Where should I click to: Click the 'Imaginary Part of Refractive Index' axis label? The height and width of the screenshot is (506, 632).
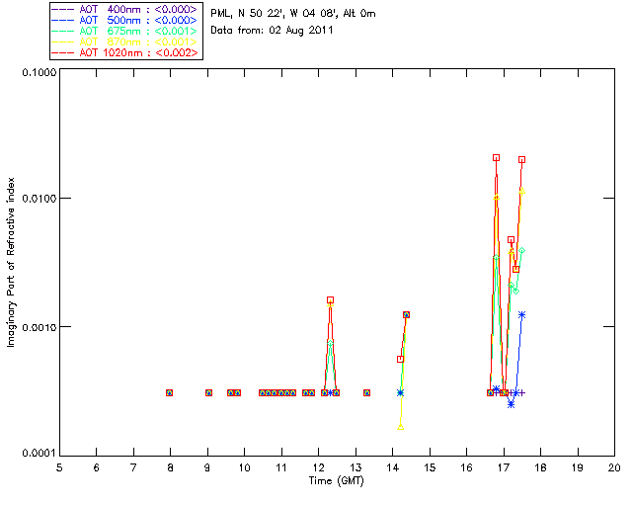[11, 262]
